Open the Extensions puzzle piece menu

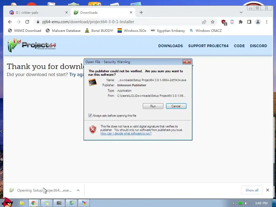pos(241,22)
